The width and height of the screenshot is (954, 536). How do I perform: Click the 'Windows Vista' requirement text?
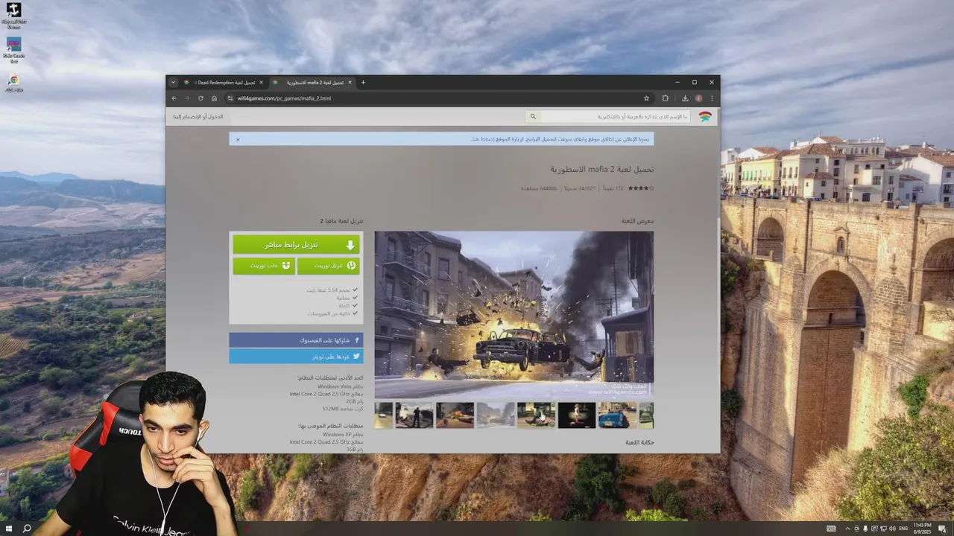point(335,386)
